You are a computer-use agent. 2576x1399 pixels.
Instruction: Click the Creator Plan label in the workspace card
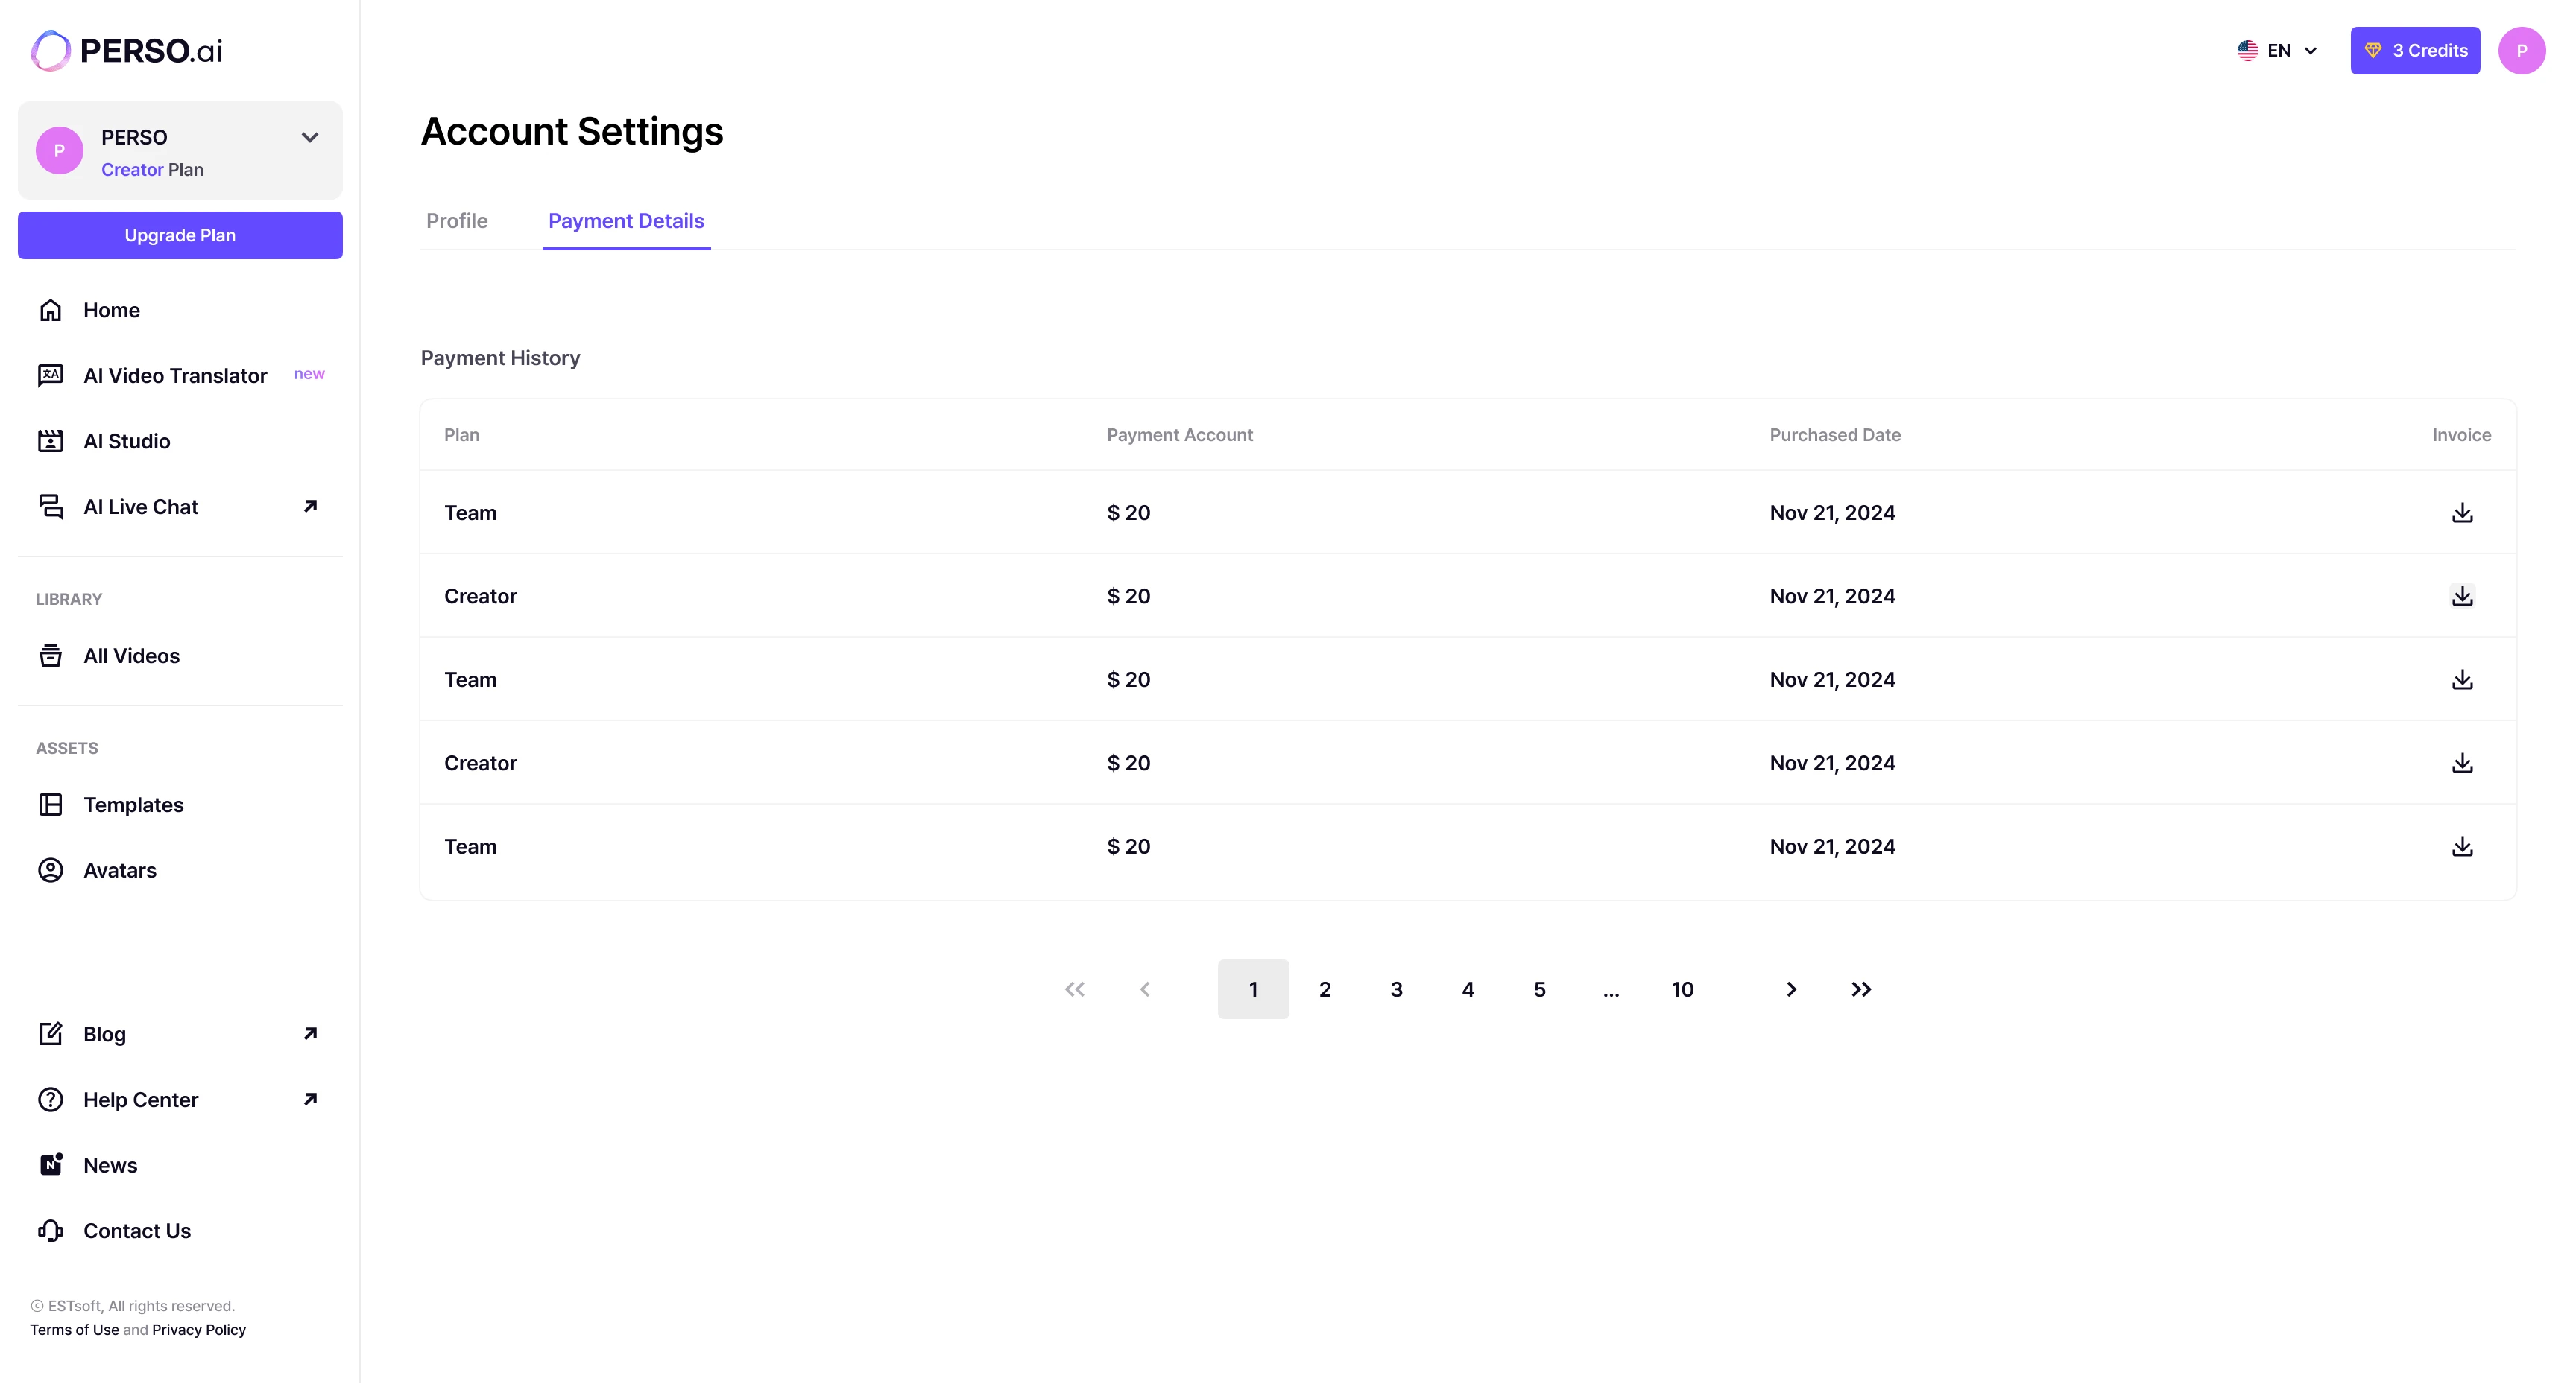click(x=152, y=170)
